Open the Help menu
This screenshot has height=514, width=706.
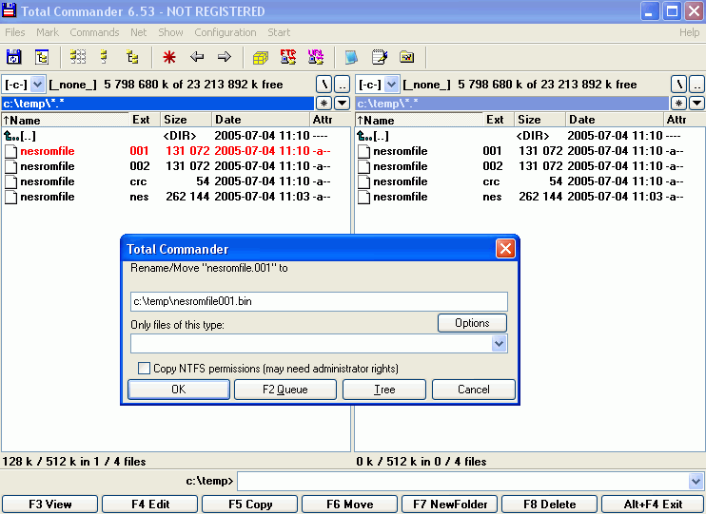click(x=689, y=32)
